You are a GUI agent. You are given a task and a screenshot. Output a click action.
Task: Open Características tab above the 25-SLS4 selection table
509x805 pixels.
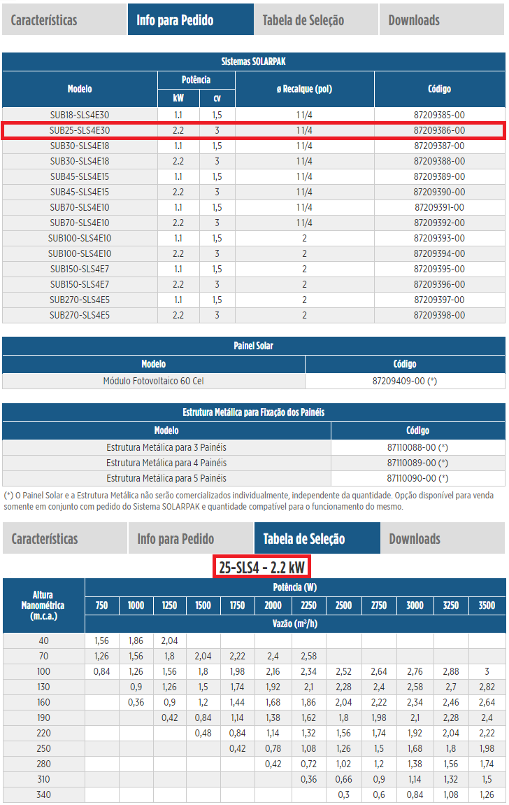(64, 538)
